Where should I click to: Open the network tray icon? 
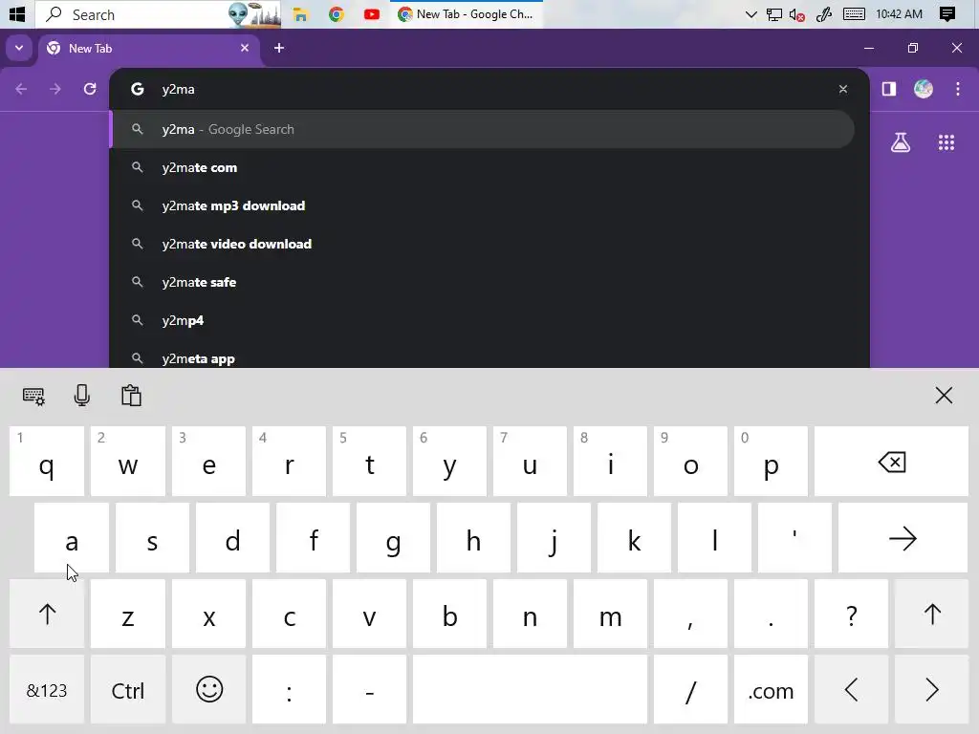click(774, 14)
